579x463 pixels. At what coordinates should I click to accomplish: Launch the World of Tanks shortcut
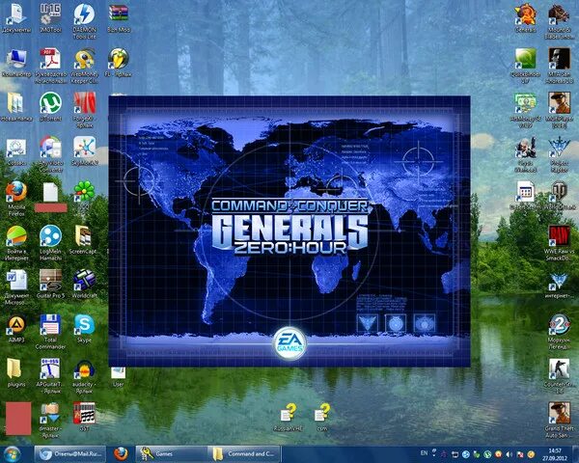click(559, 193)
